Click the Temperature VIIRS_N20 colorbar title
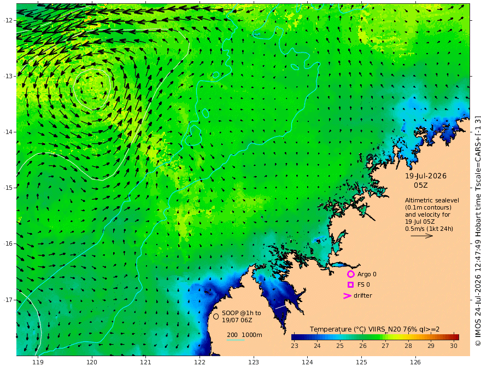Image resolution: width=481 pixels, height=372 pixels. click(x=374, y=329)
